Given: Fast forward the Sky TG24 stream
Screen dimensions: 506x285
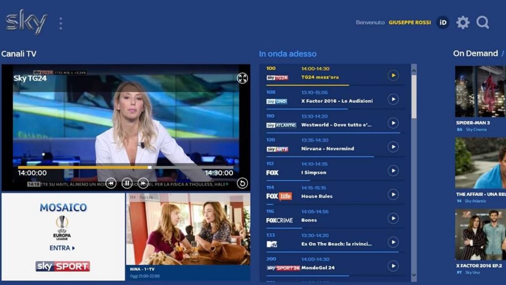Looking at the screenshot, I should coord(143,183).
